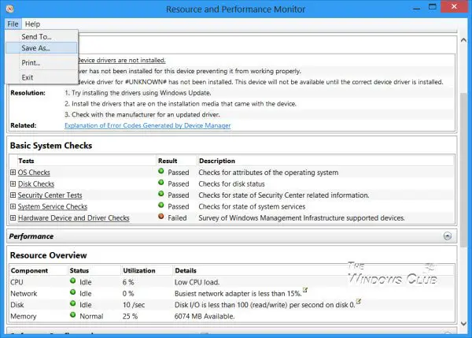The width and height of the screenshot is (472, 338).
Task: Open Hardware Device and Driver Checks link
Action: pos(73,218)
